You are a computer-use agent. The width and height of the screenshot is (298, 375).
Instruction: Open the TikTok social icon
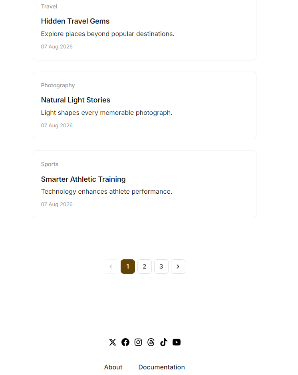[163, 342]
